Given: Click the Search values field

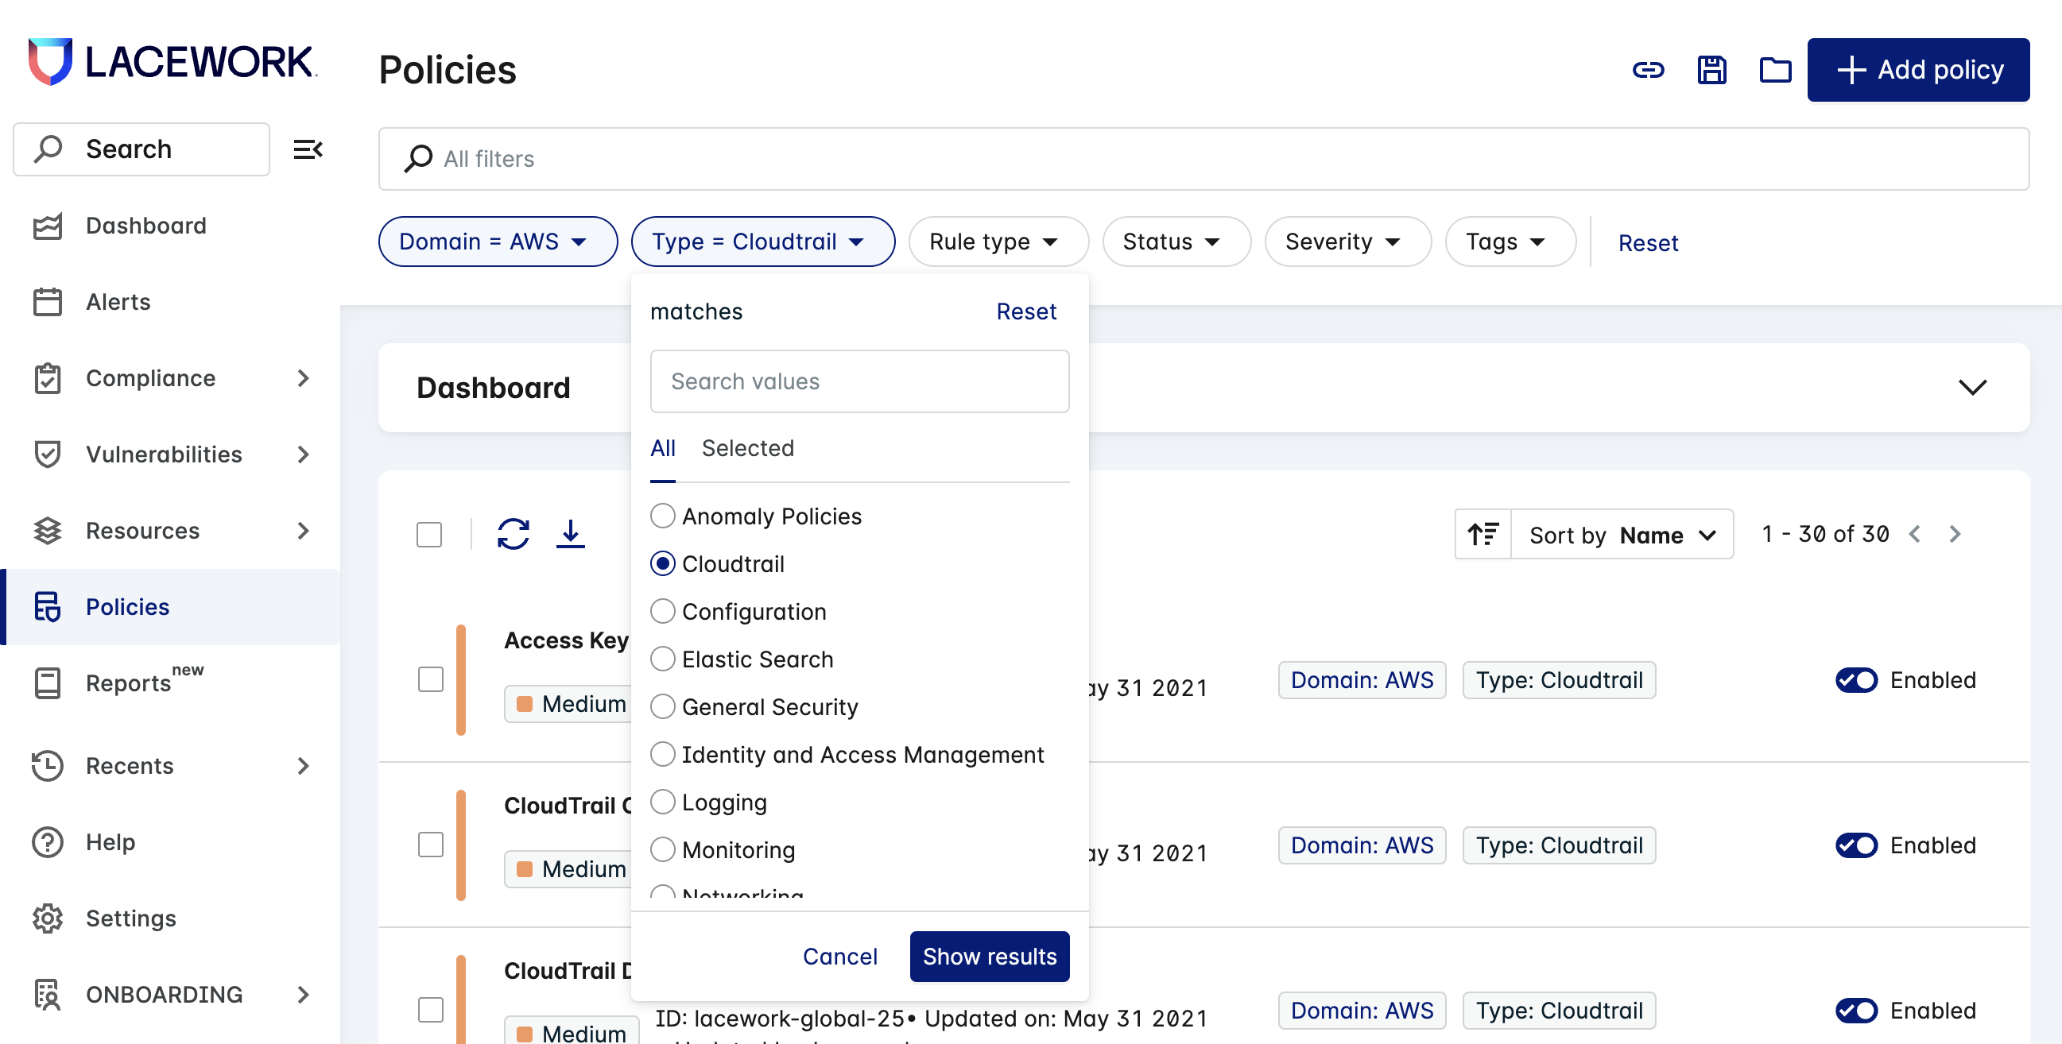Looking at the screenshot, I should coord(859,381).
